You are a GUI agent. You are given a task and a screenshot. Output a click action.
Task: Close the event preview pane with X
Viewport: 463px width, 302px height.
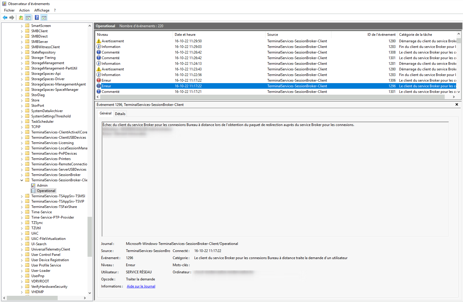456,104
